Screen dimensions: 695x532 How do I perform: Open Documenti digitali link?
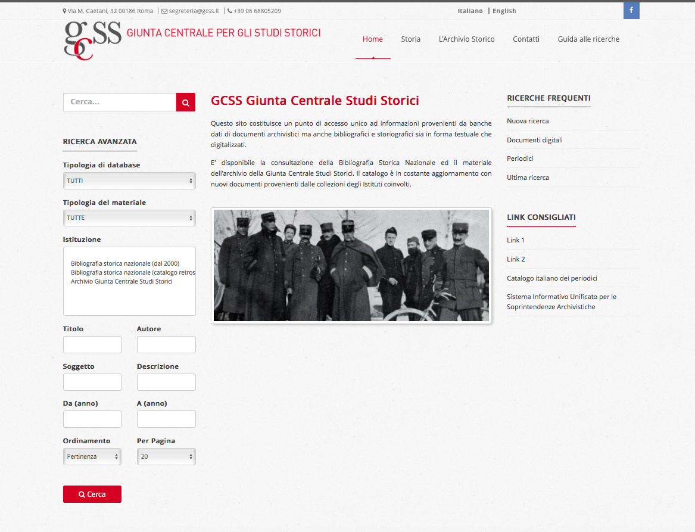535,140
